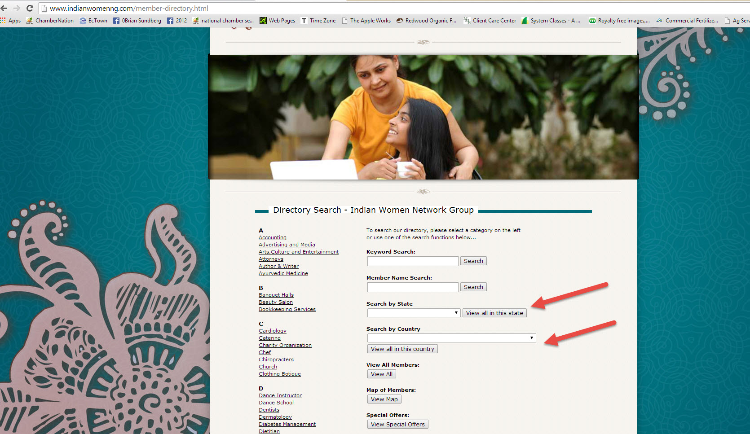The image size is (750, 434).
Task: Expand the Search by Country dropdown
Action: coord(451,338)
